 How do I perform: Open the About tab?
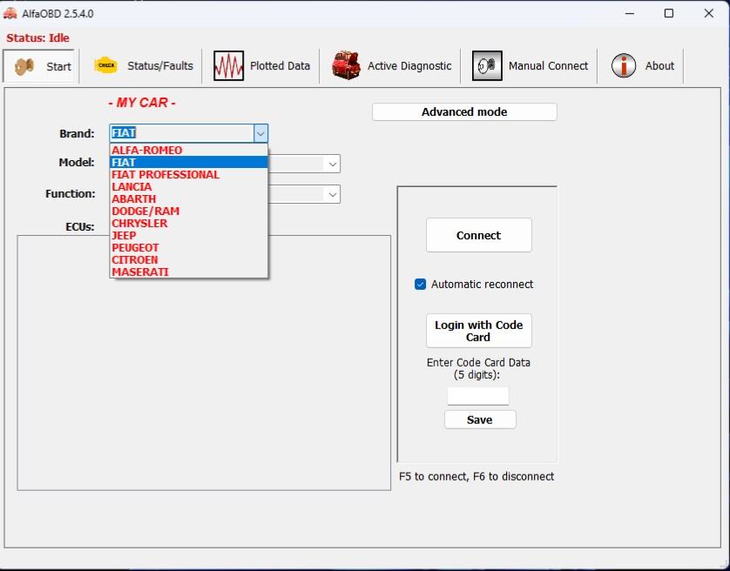(643, 65)
